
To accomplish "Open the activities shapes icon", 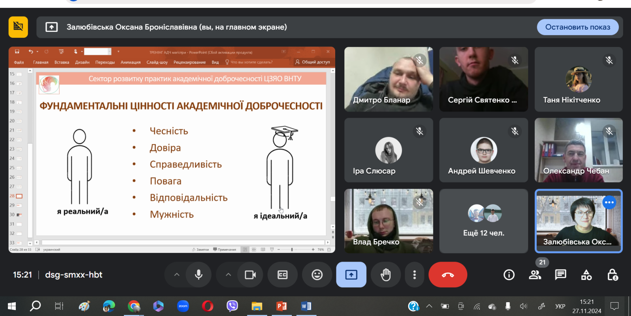I will [x=586, y=275].
